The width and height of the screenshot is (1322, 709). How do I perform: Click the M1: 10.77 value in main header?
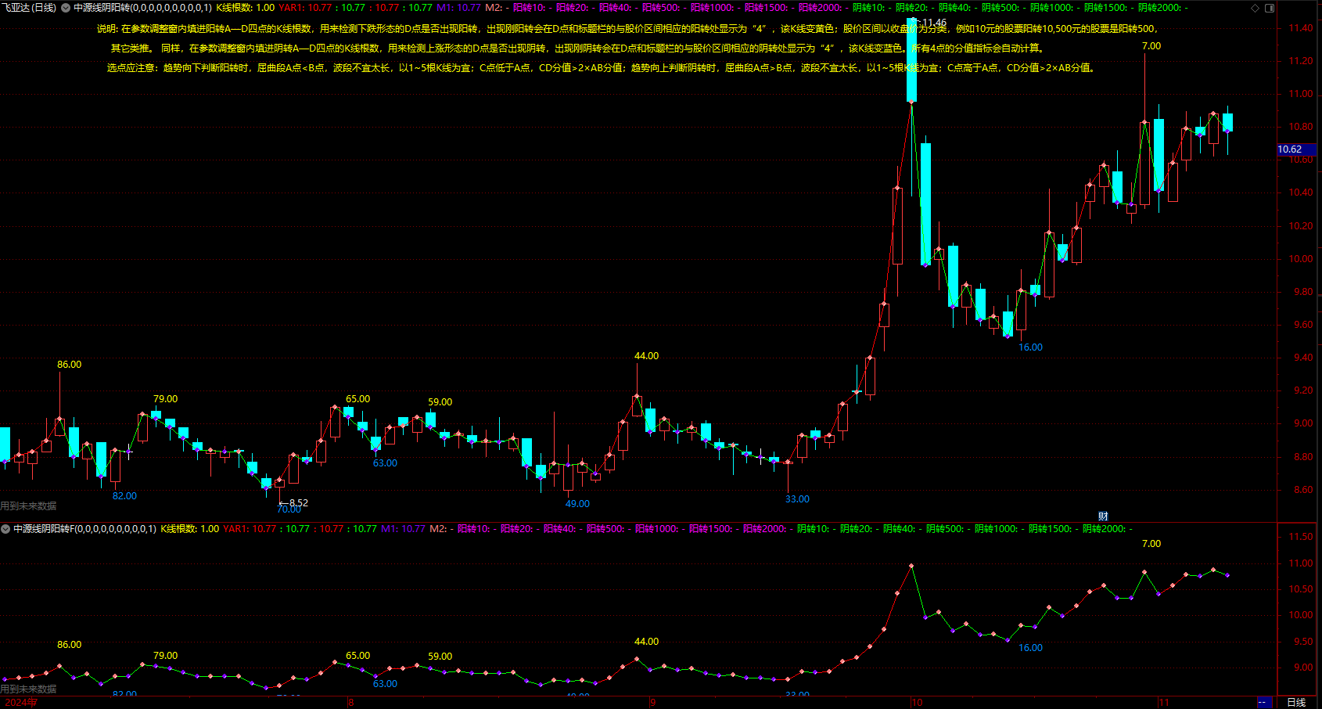click(x=458, y=8)
